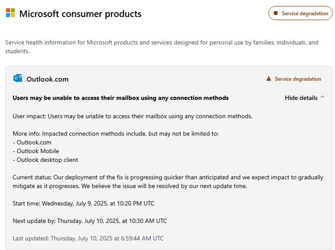Viewport: 335px width, 250px height.
Task: Click the "Next update by" line
Action: [x=90, y=221]
